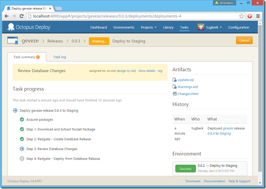Click the in-progress arrow icon for Step 3

pyautogui.click(x=22, y=149)
